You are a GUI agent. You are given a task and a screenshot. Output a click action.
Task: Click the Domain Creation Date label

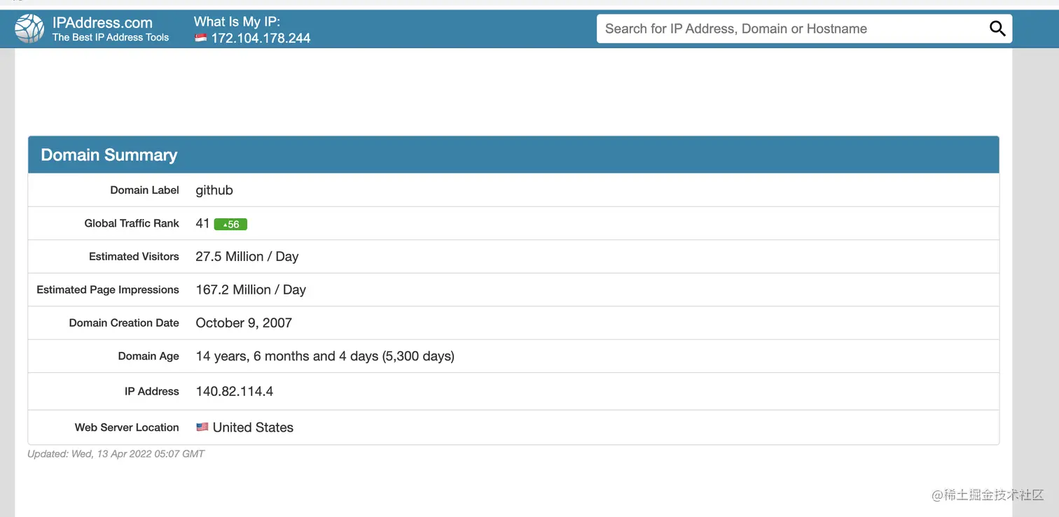[x=124, y=323]
